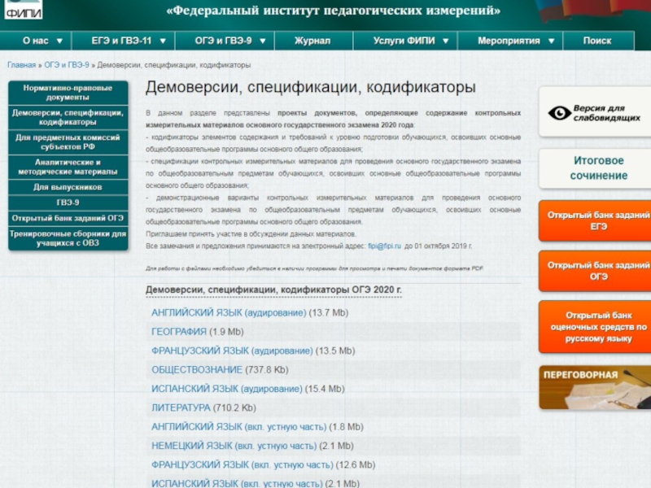Download ЛИТЕРАТУРА file
This screenshot has height=488, width=651.
181,408
